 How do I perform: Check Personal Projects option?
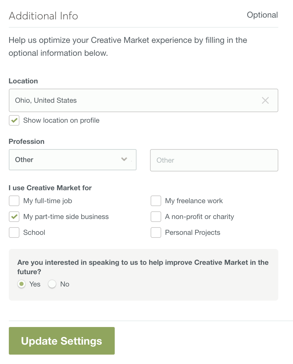[x=156, y=232]
